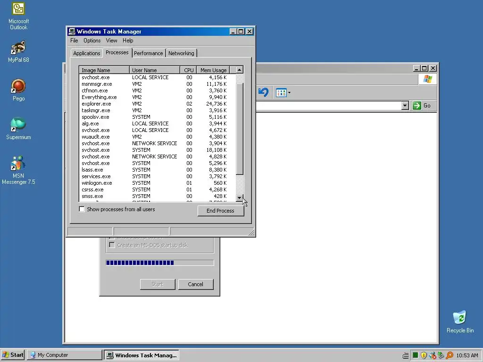Enable Show processes from all users checkbox
This screenshot has width=483, height=362.
82,209
